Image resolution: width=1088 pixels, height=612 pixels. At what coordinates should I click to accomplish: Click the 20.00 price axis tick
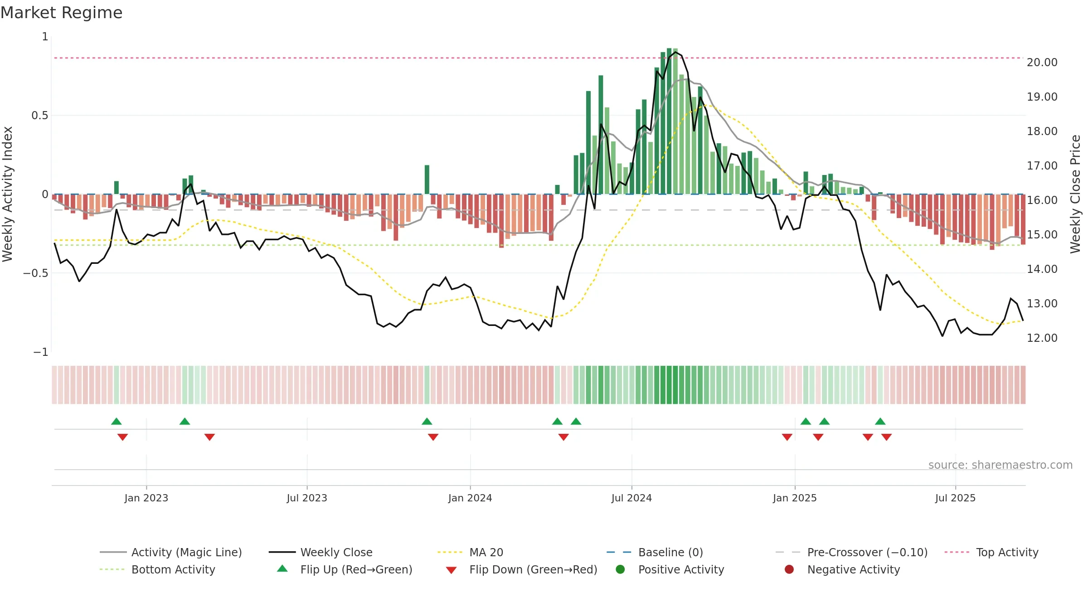pos(1042,63)
